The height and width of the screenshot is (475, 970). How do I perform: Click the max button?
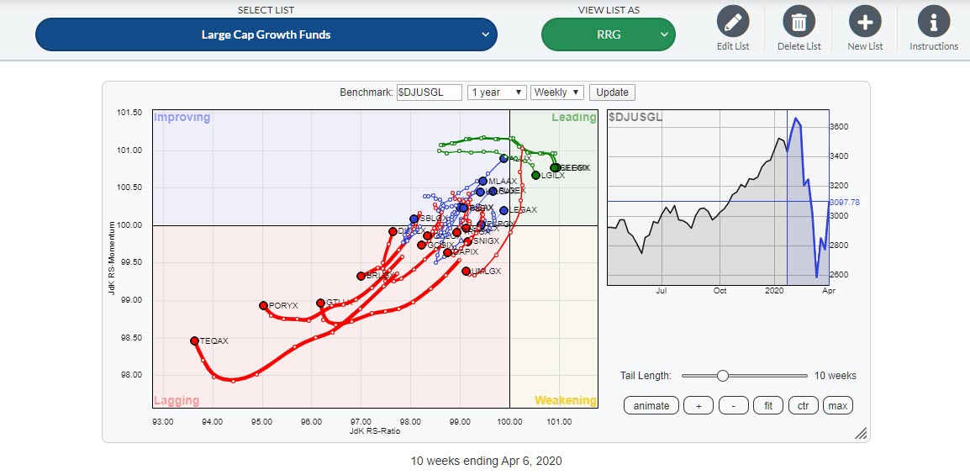click(x=837, y=406)
